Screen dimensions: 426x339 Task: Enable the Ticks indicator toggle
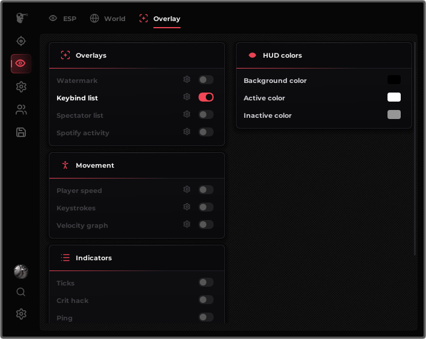[206, 282]
